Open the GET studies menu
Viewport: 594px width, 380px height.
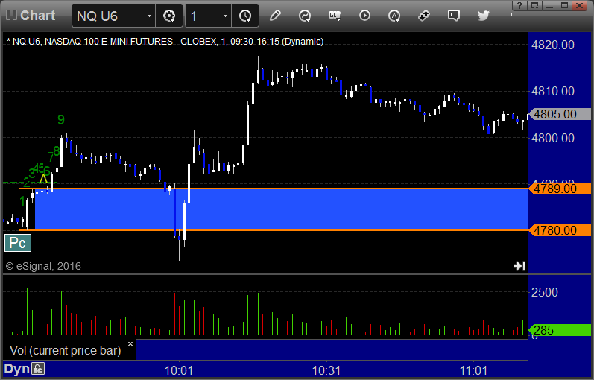335,16
